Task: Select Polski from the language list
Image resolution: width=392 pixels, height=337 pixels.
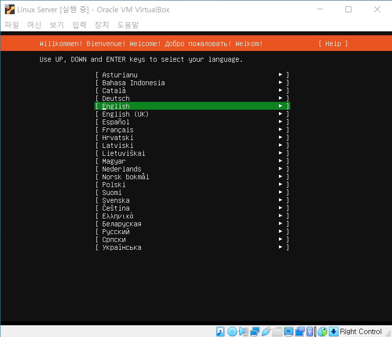Action: pyautogui.click(x=192, y=184)
